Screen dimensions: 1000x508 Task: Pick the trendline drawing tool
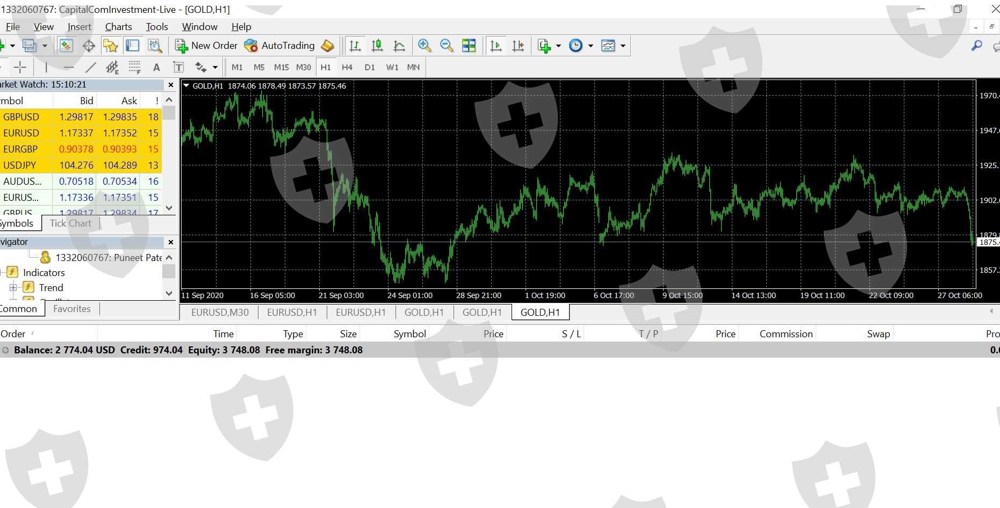pyautogui.click(x=90, y=67)
